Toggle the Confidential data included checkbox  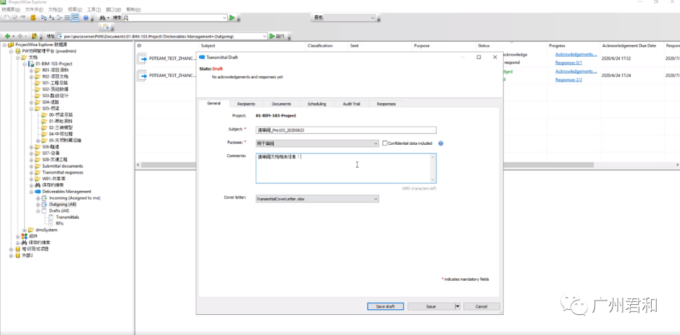[385, 143]
